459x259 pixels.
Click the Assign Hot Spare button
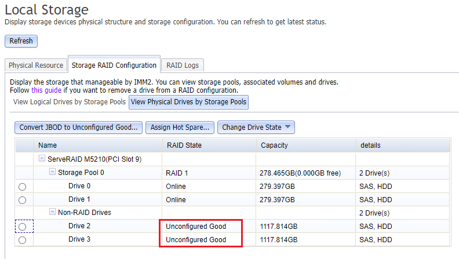point(180,127)
